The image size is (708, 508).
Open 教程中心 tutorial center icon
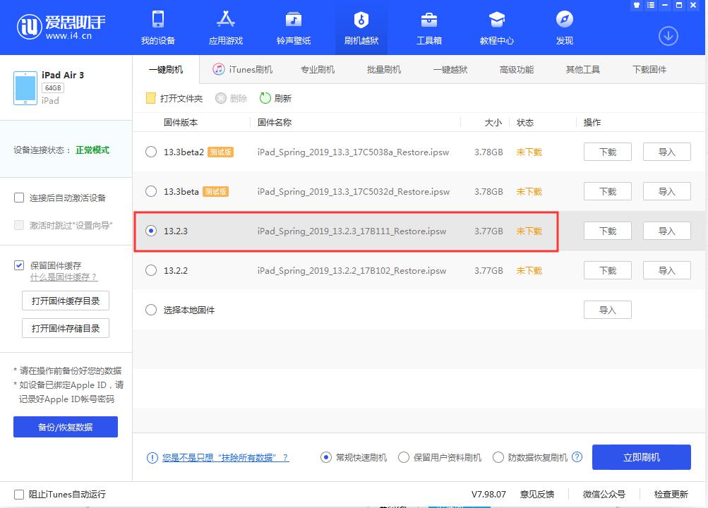tap(497, 20)
